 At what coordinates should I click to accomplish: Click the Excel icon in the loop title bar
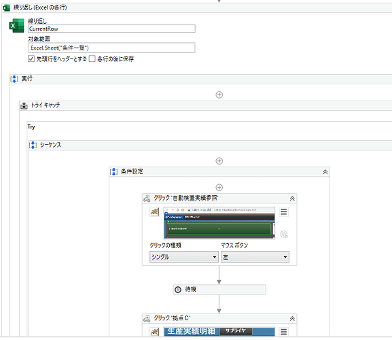click(6, 7)
